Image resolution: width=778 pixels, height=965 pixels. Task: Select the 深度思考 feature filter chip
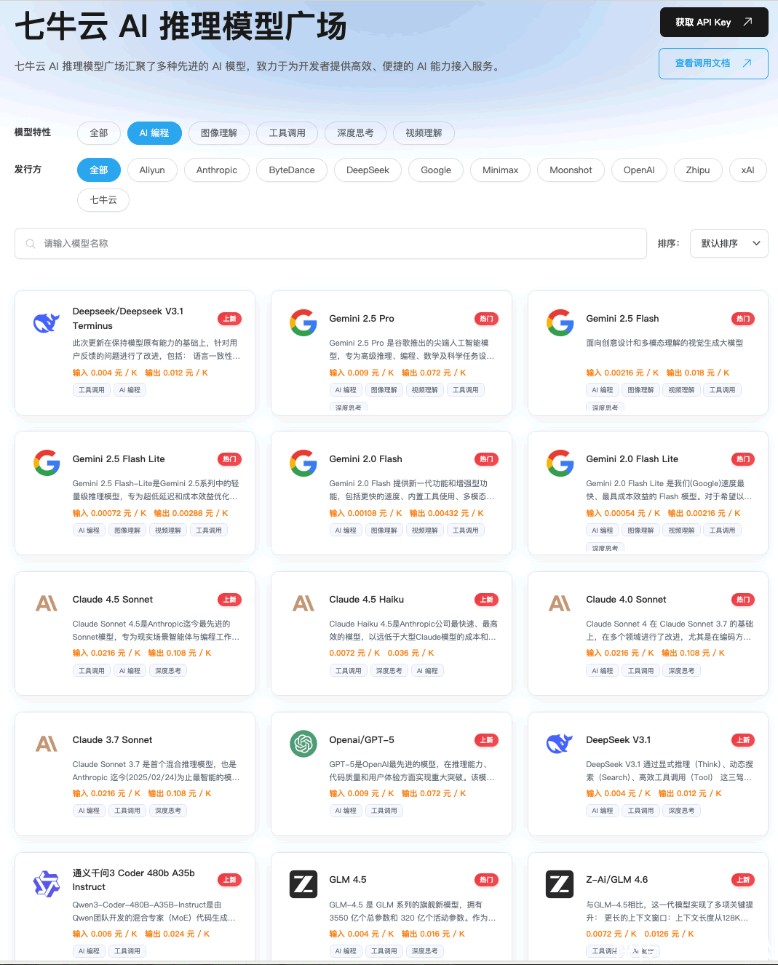(x=355, y=133)
